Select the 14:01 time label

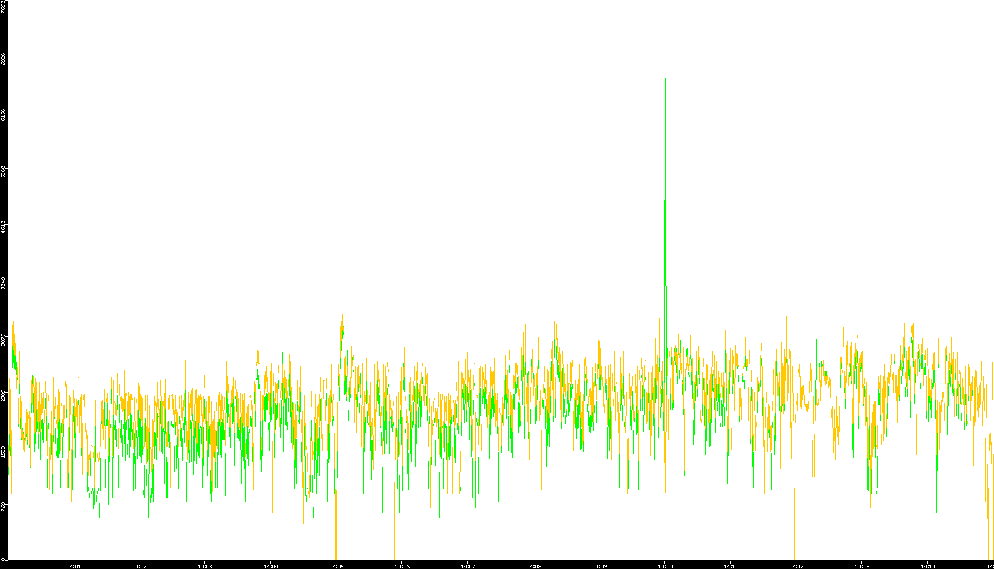click(73, 566)
